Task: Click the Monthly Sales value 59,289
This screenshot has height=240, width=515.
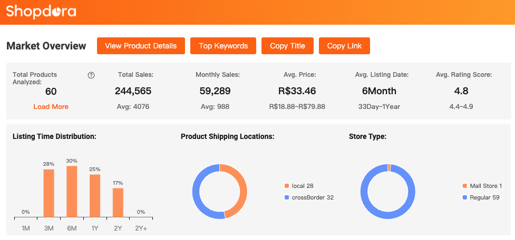Action: (x=215, y=91)
